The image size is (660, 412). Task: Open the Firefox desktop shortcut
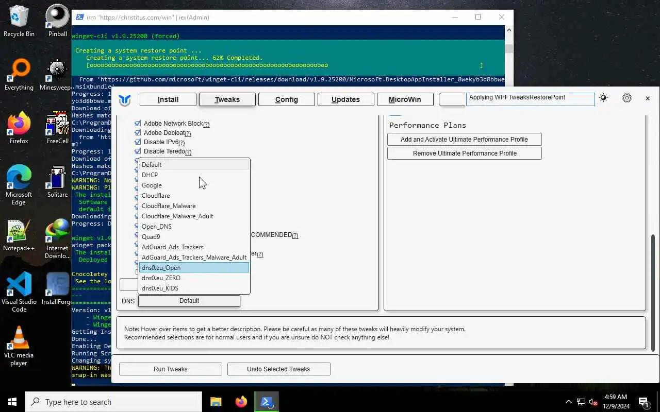(x=19, y=128)
